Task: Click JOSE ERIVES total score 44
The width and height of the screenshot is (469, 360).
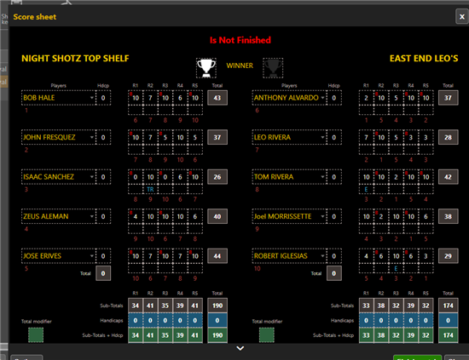Action: pyautogui.click(x=217, y=256)
